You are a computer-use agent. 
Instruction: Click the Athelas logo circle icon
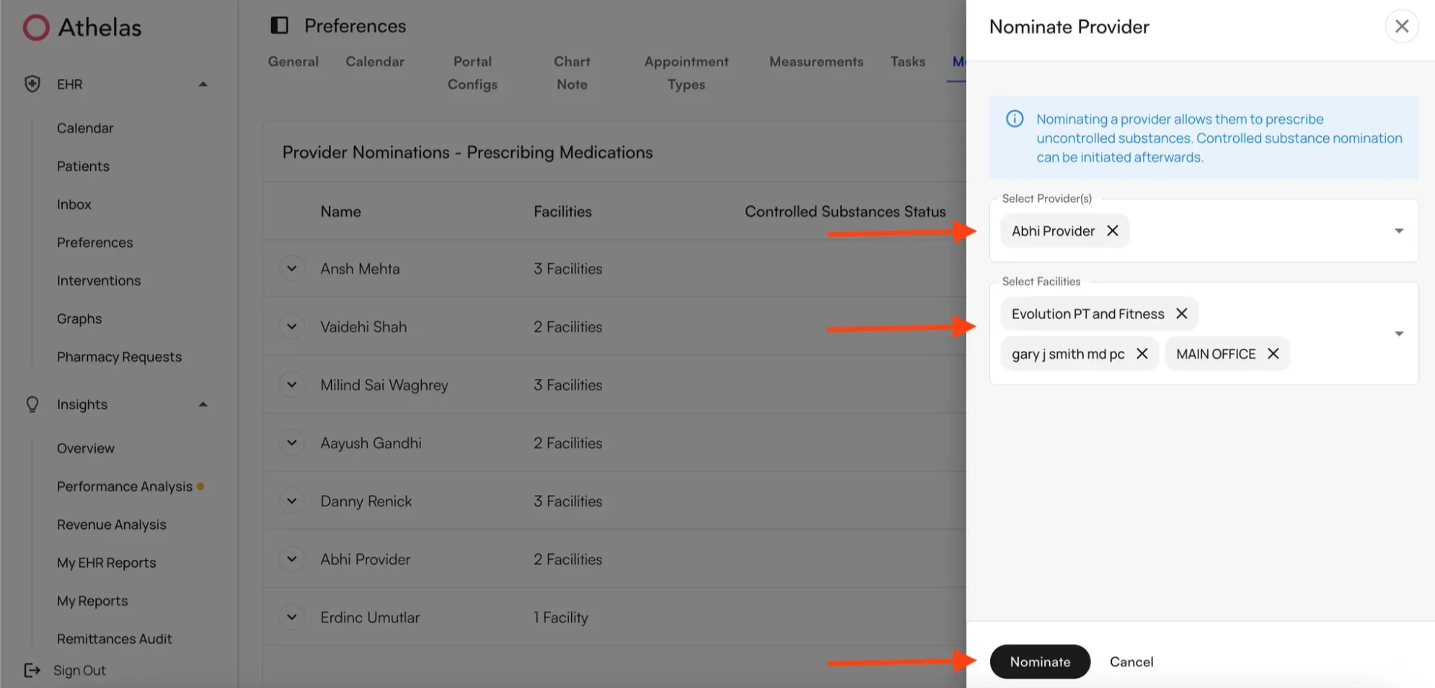click(36, 27)
